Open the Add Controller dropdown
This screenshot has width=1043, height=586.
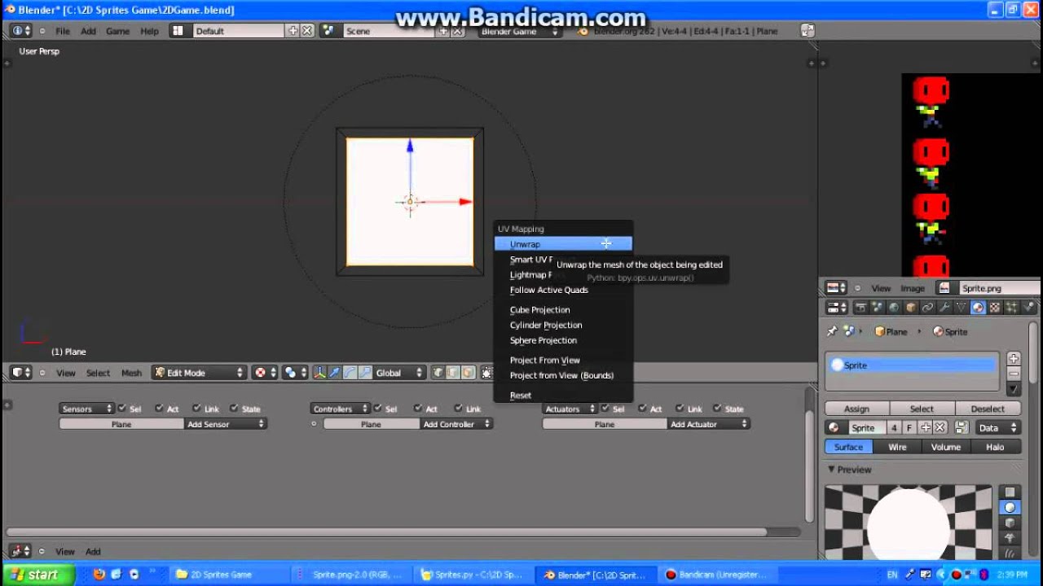click(x=456, y=424)
